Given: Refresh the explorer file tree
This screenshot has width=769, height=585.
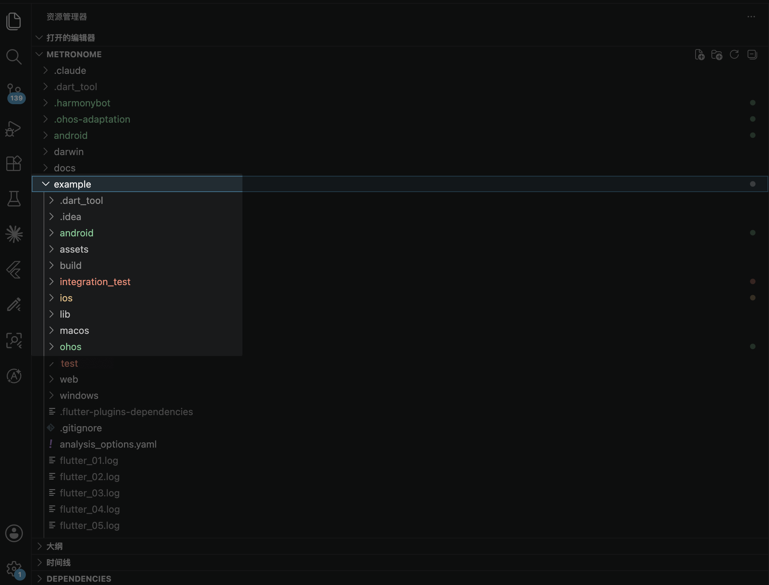Looking at the screenshot, I should 734,55.
